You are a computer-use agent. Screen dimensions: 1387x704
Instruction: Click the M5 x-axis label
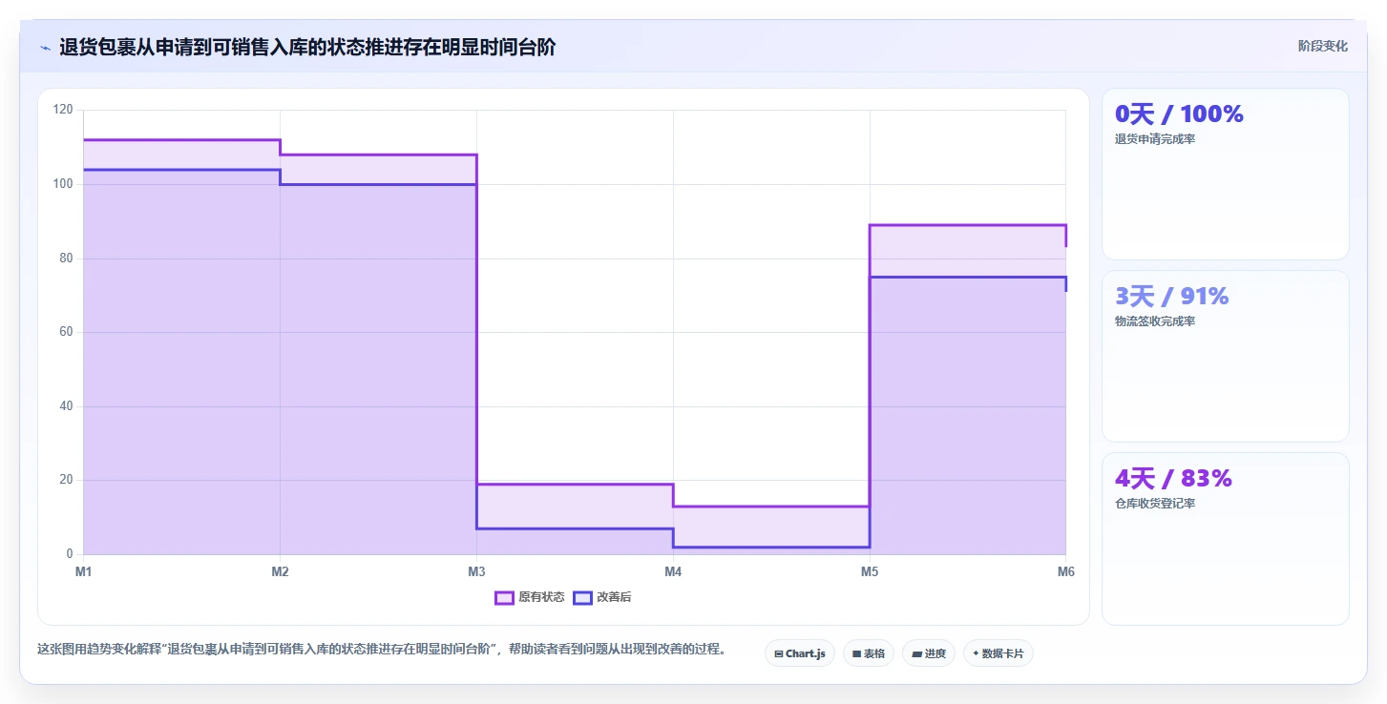[x=870, y=572]
